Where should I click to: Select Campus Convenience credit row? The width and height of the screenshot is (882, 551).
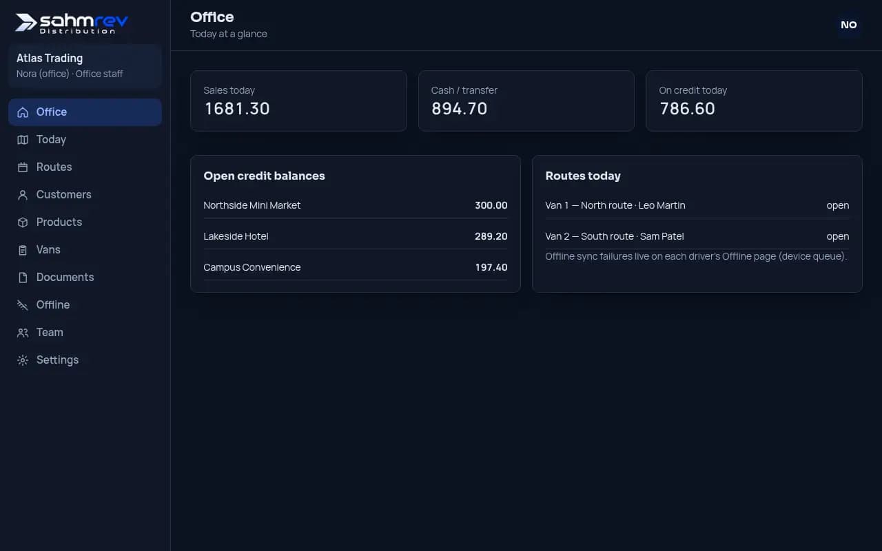click(356, 267)
